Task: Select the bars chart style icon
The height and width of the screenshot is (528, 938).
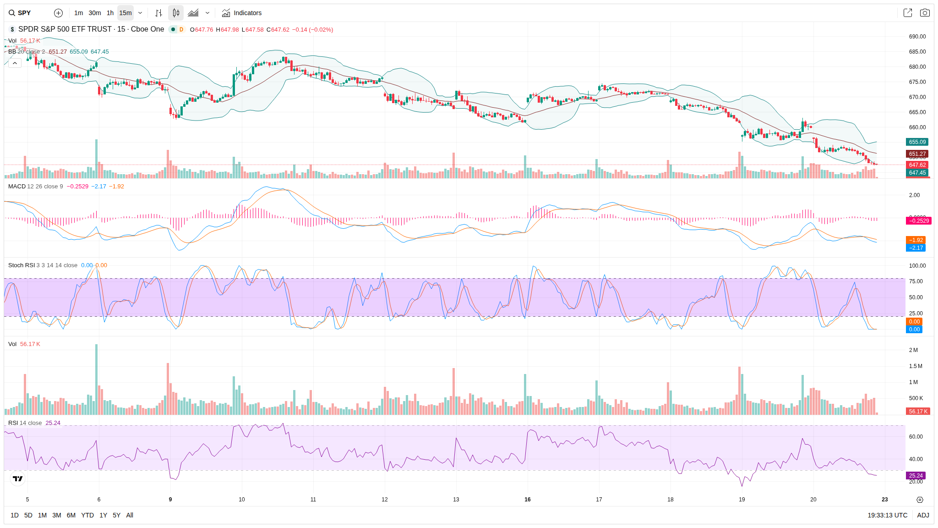Action: pos(158,13)
